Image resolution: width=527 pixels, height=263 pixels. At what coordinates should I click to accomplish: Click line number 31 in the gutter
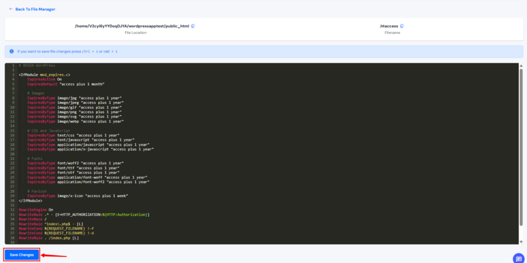(12, 205)
